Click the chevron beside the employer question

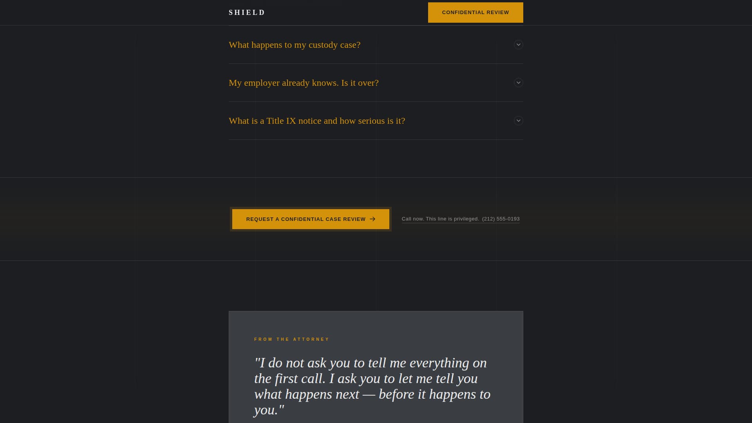(518, 83)
